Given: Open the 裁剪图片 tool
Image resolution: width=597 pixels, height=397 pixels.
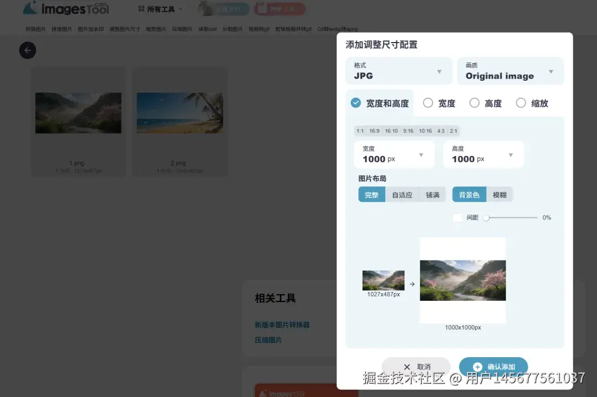Looking at the screenshot, I should click(155, 29).
